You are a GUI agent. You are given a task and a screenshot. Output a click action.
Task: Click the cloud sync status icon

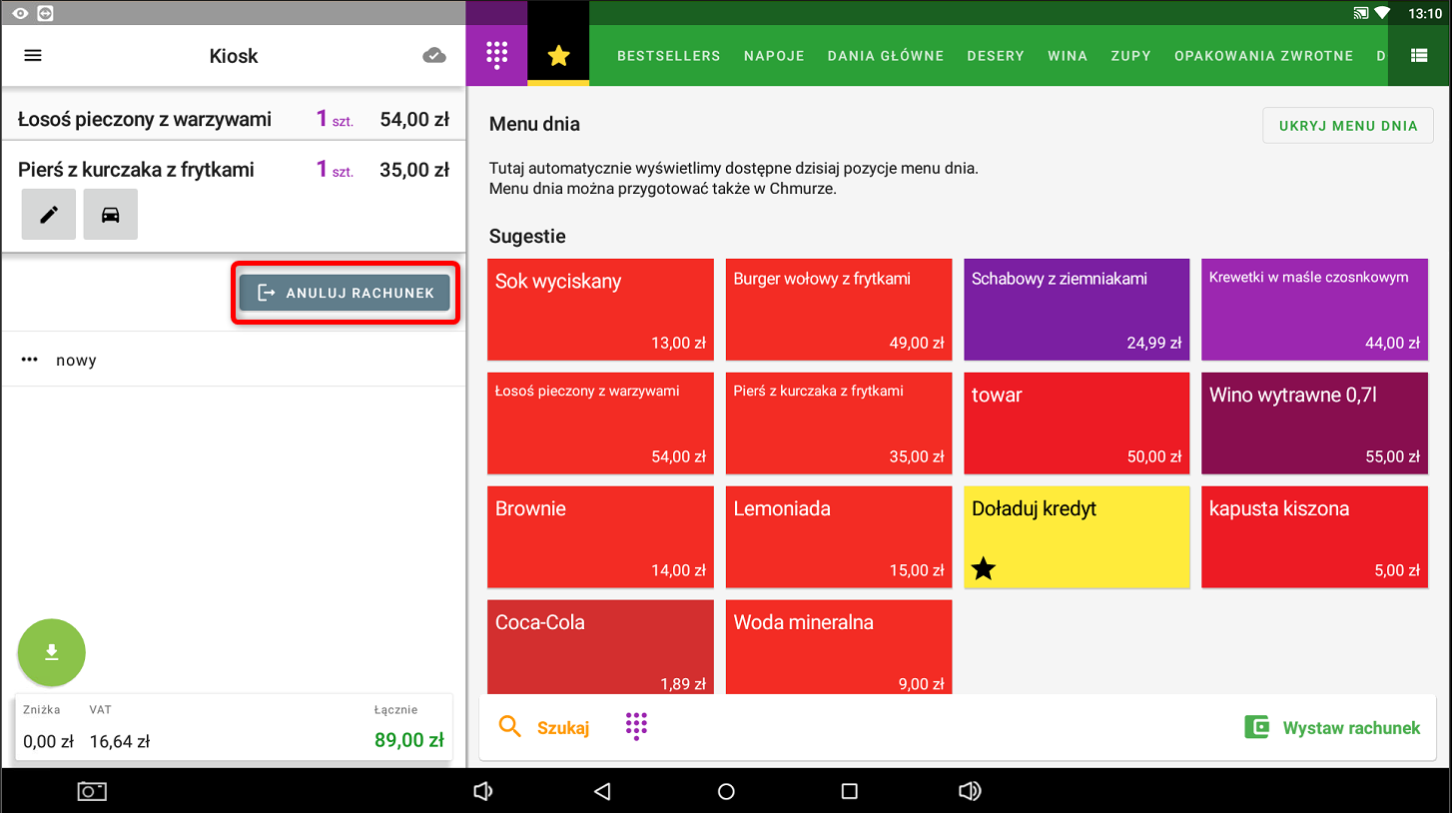[434, 56]
